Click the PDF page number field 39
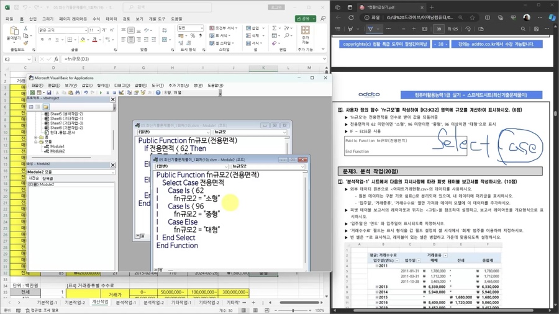Viewport: 559px width, 314px height. click(x=439, y=29)
